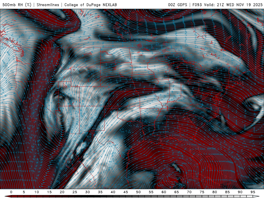Click the colorbar label '35'
This screenshot has width=264, height=198.
point(100,192)
